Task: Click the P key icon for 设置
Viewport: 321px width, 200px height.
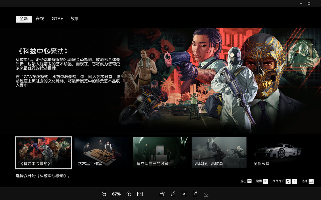Action: coord(265,181)
